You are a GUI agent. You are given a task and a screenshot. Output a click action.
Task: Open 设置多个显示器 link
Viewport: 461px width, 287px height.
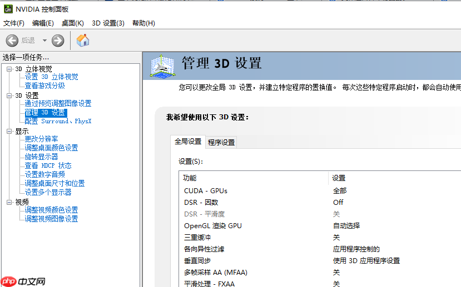pos(48,192)
